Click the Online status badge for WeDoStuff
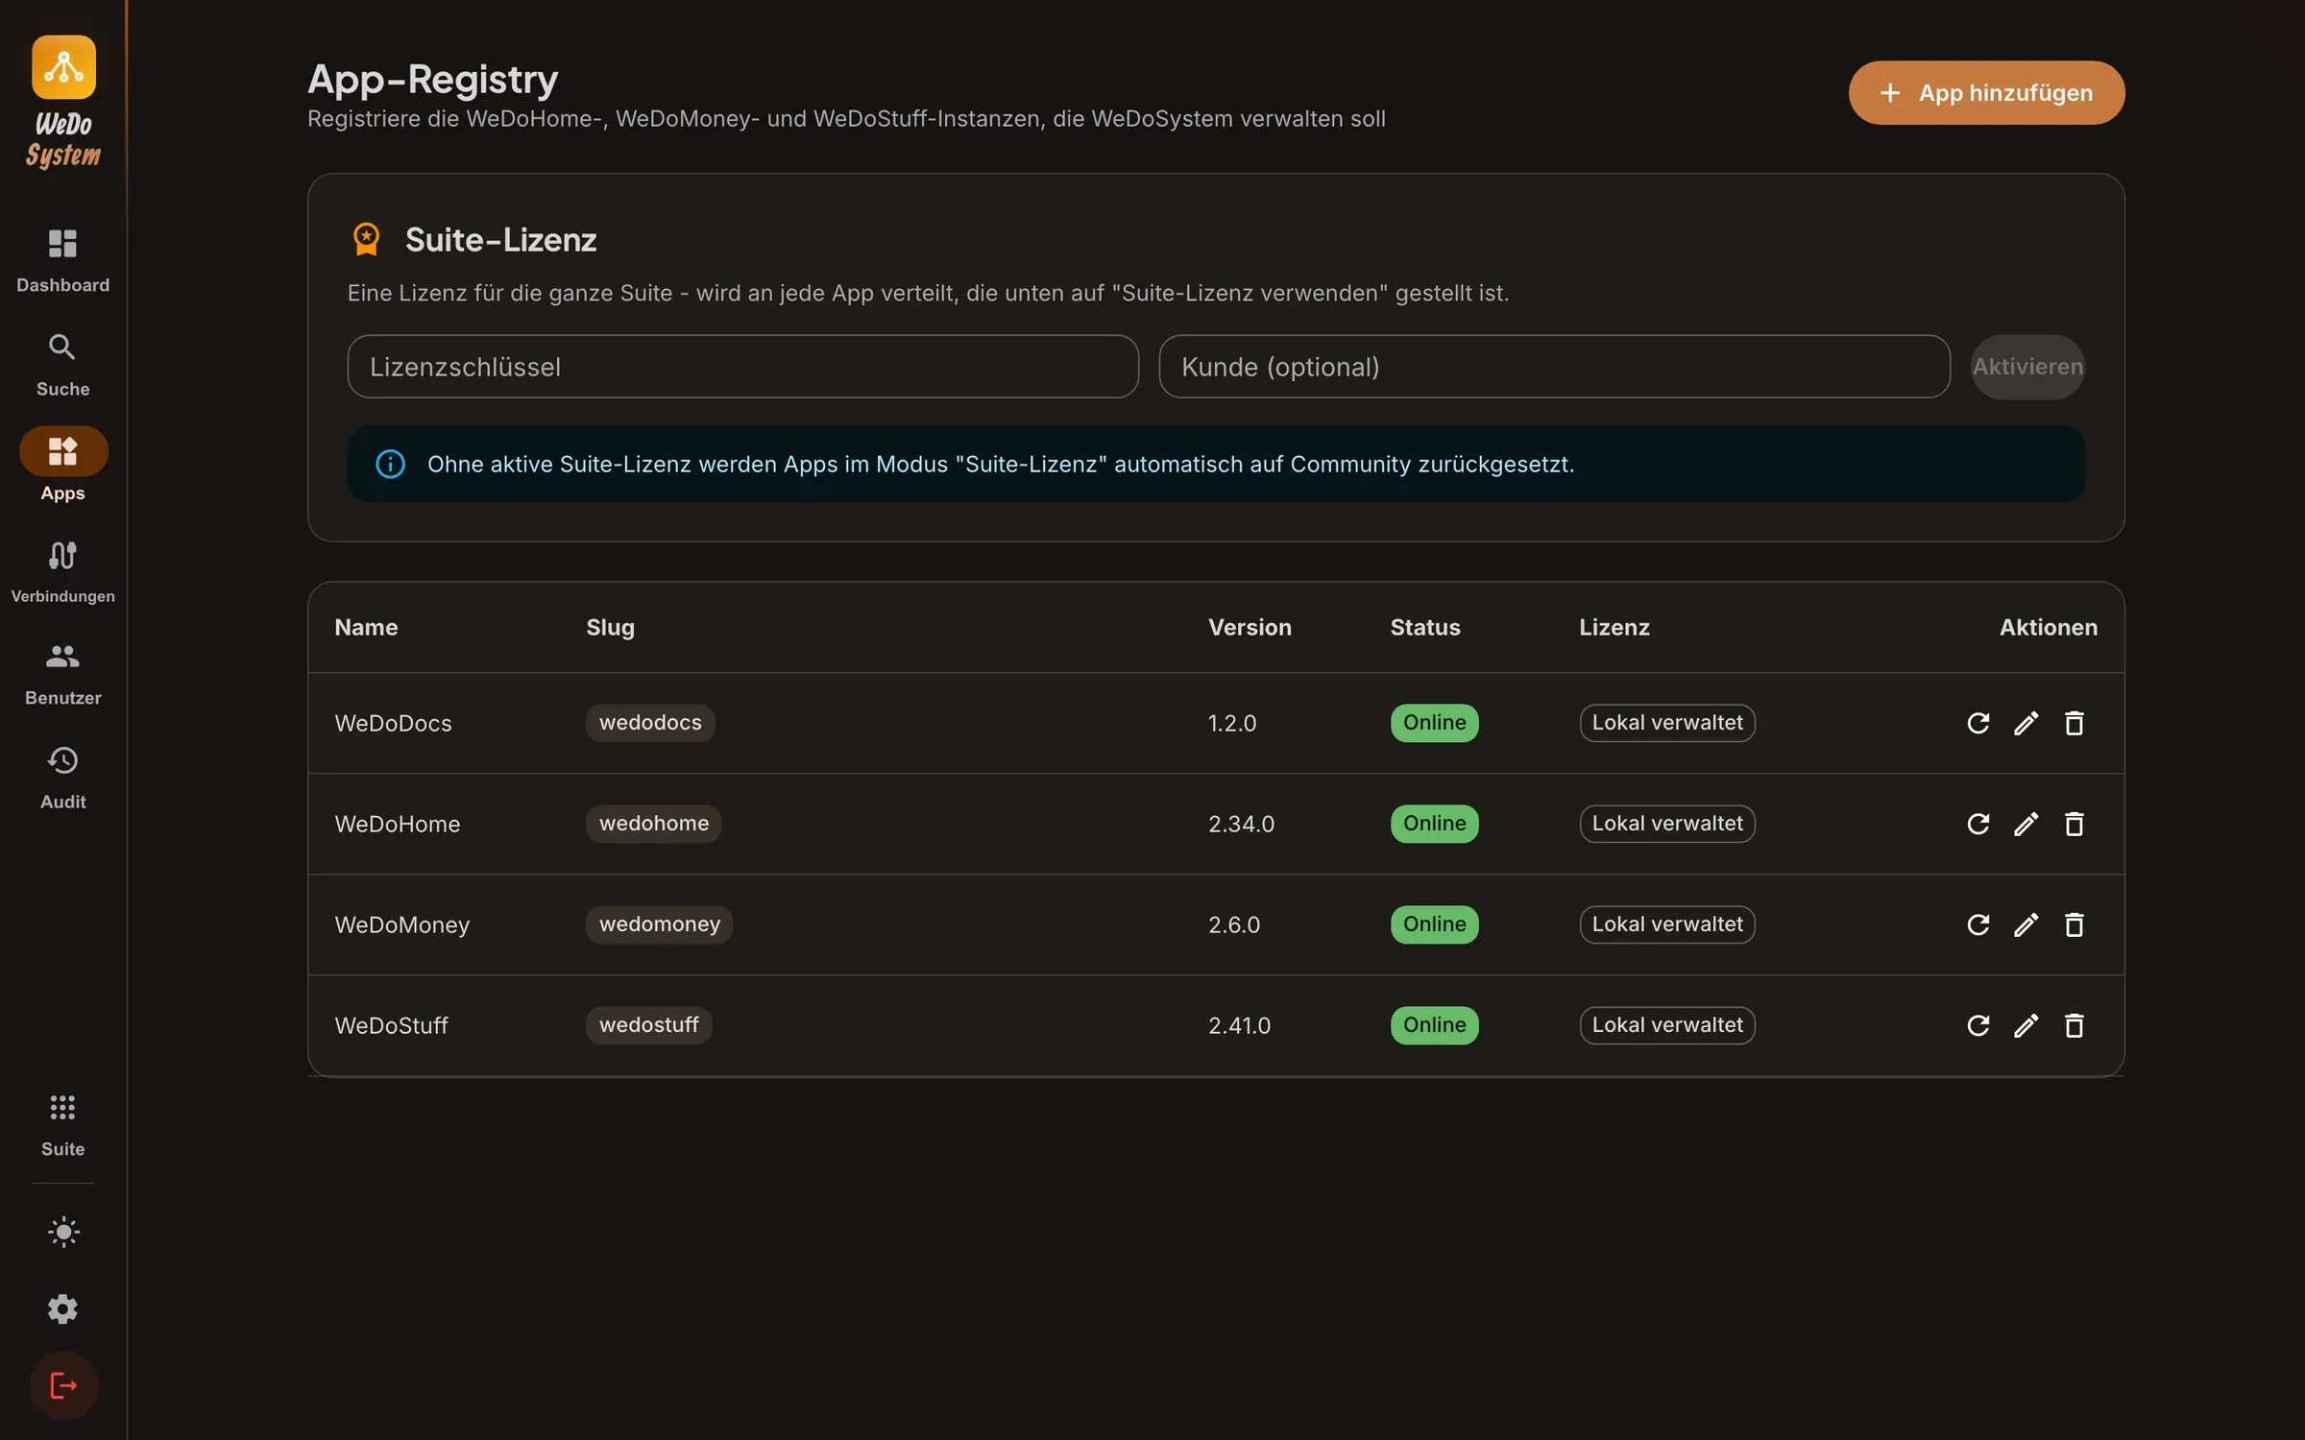Screen dimensions: 2305x1440 click(1434, 1025)
